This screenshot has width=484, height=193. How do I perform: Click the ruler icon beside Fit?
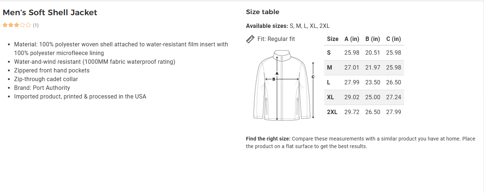250,39
